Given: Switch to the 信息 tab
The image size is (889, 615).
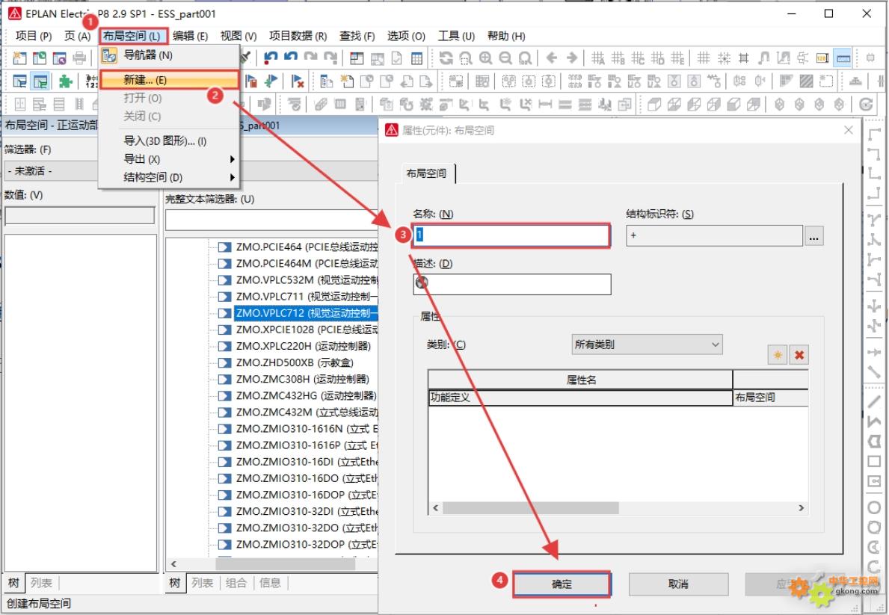Looking at the screenshot, I should [270, 583].
